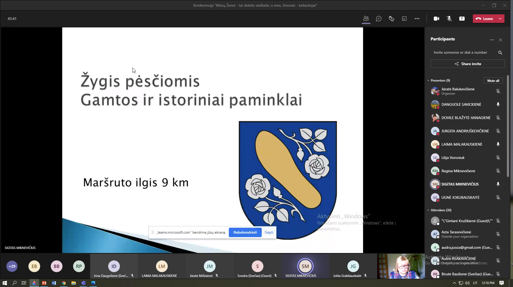Click the RP participant avatar
The width and height of the screenshot is (513, 287).
(79, 266)
